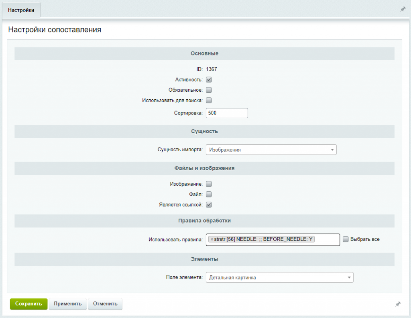The height and width of the screenshot is (318, 411).
Task: Click the Файлы и изображения header
Action: (204, 168)
